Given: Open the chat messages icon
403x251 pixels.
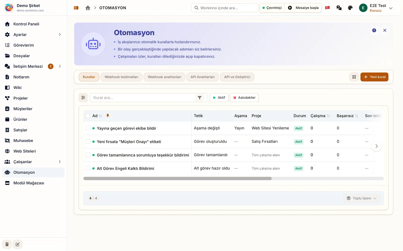Looking at the screenshot, I should pyautogui.click(x=339, y=8).
